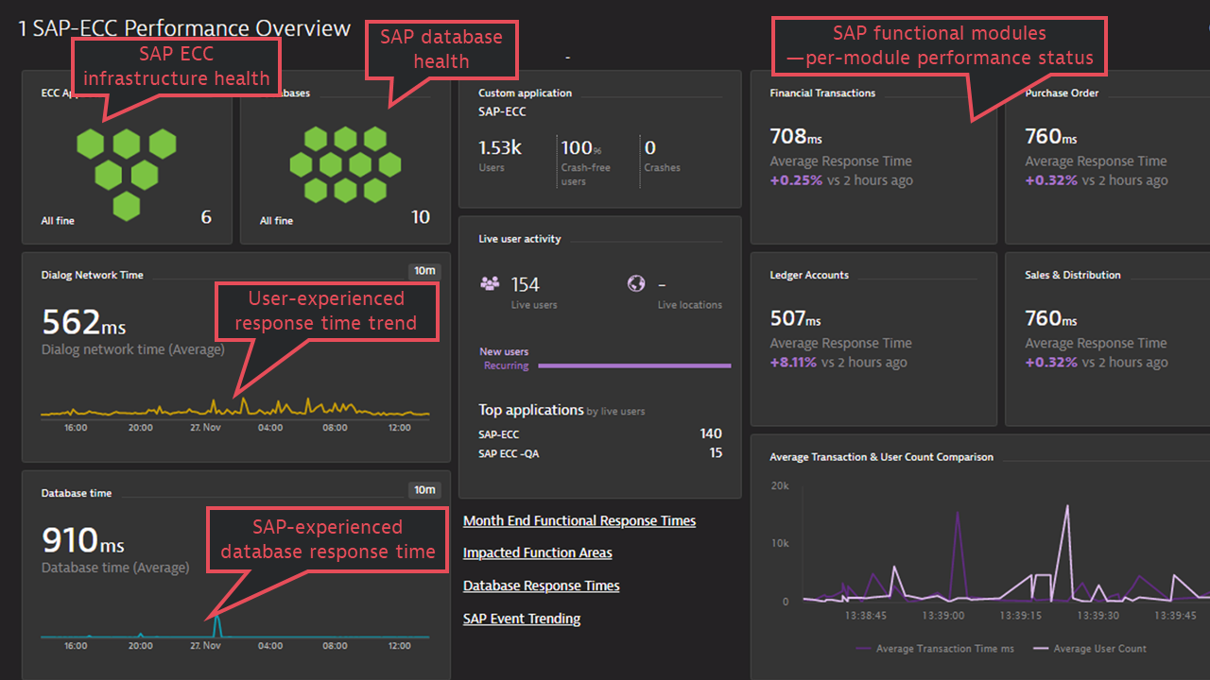Follow the Database Response Times link

pyautogui.click(x=542, y=586)
